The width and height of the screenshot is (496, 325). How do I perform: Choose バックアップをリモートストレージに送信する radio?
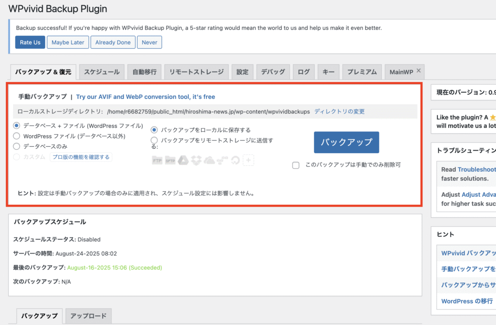[154, 140]
